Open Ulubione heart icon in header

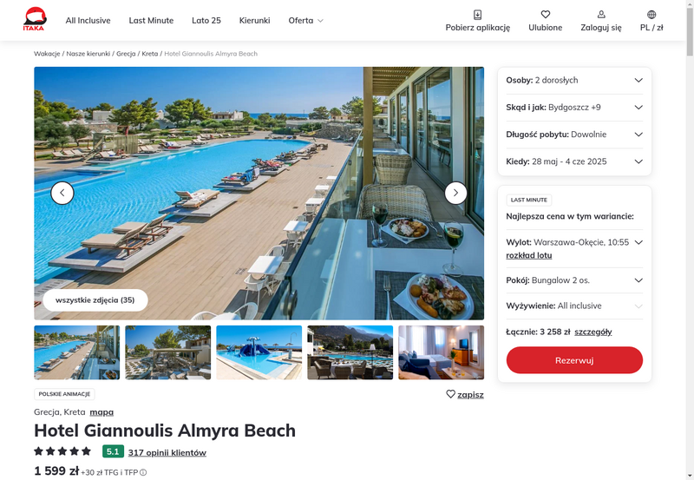point(546,15)
